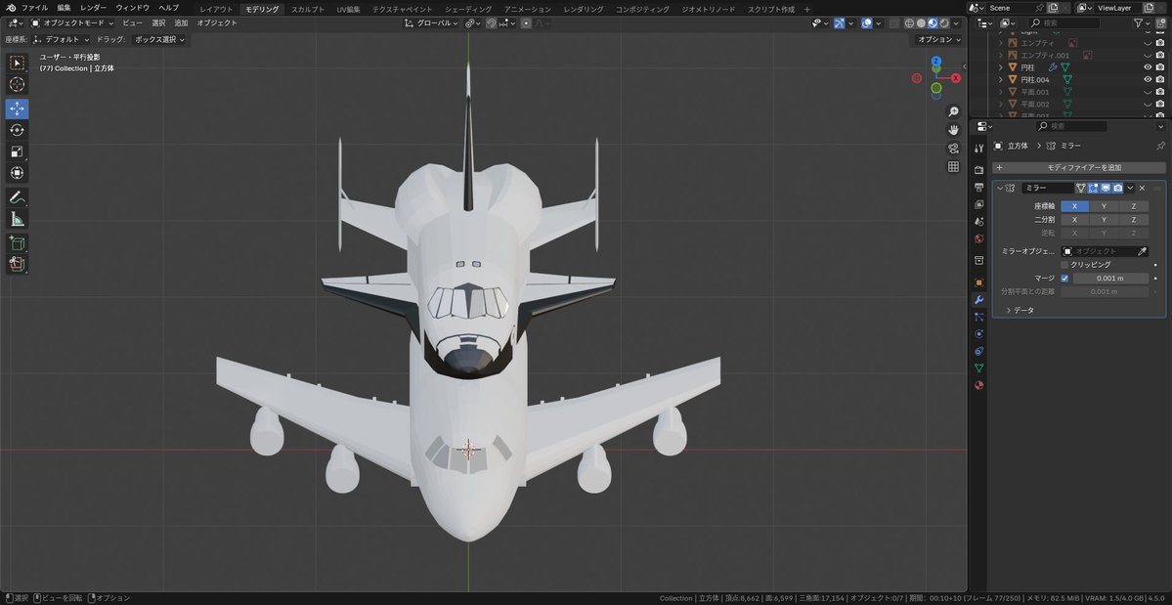Click the viewport zoom magnifier icon
The image size is (1172, 605).
tap(953, 112)
